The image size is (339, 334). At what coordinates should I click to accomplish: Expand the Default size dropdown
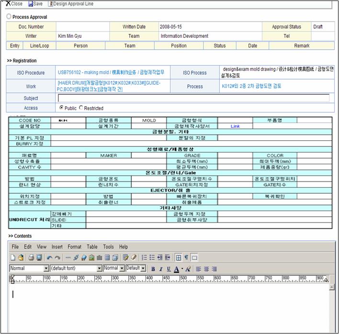(143, 268)
